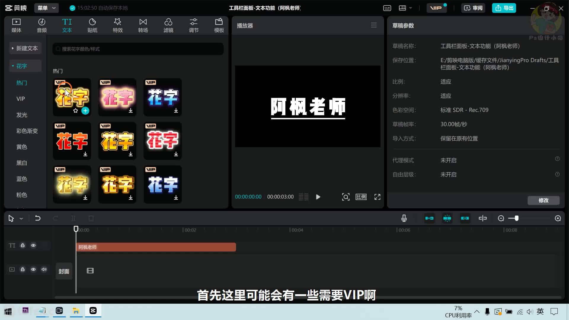
Task: Choose the select pointer tool
Action: pos(11,218)
